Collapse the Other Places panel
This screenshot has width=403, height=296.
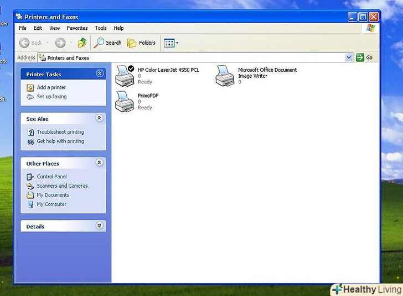pyautogui.click(x=99, y=162)
